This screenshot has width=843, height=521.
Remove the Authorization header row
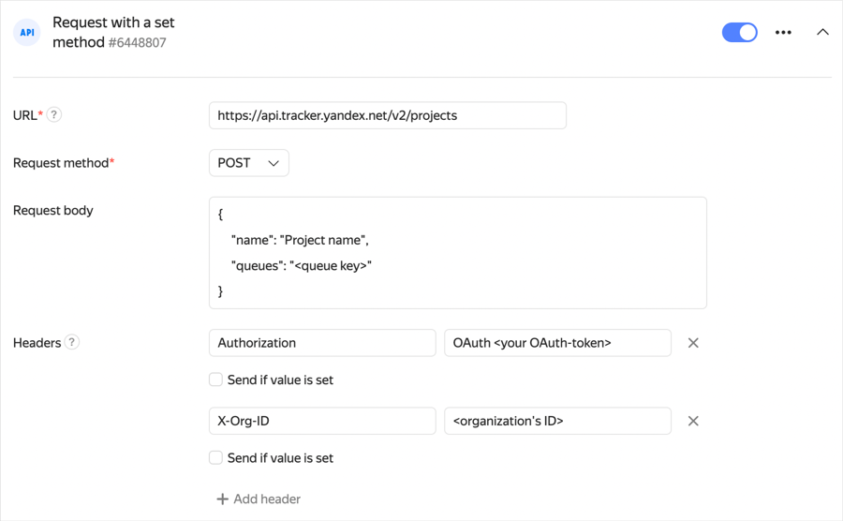point(693,343)
